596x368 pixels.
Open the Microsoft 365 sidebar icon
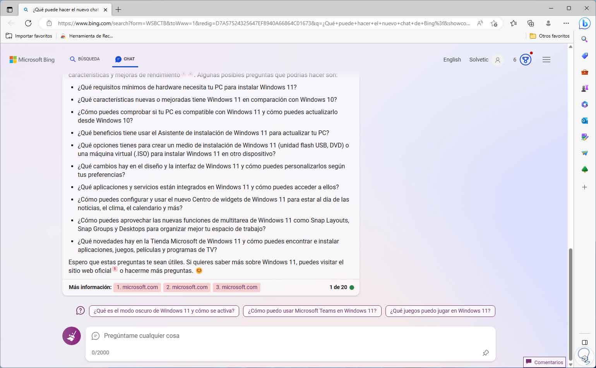pos(585,104)
